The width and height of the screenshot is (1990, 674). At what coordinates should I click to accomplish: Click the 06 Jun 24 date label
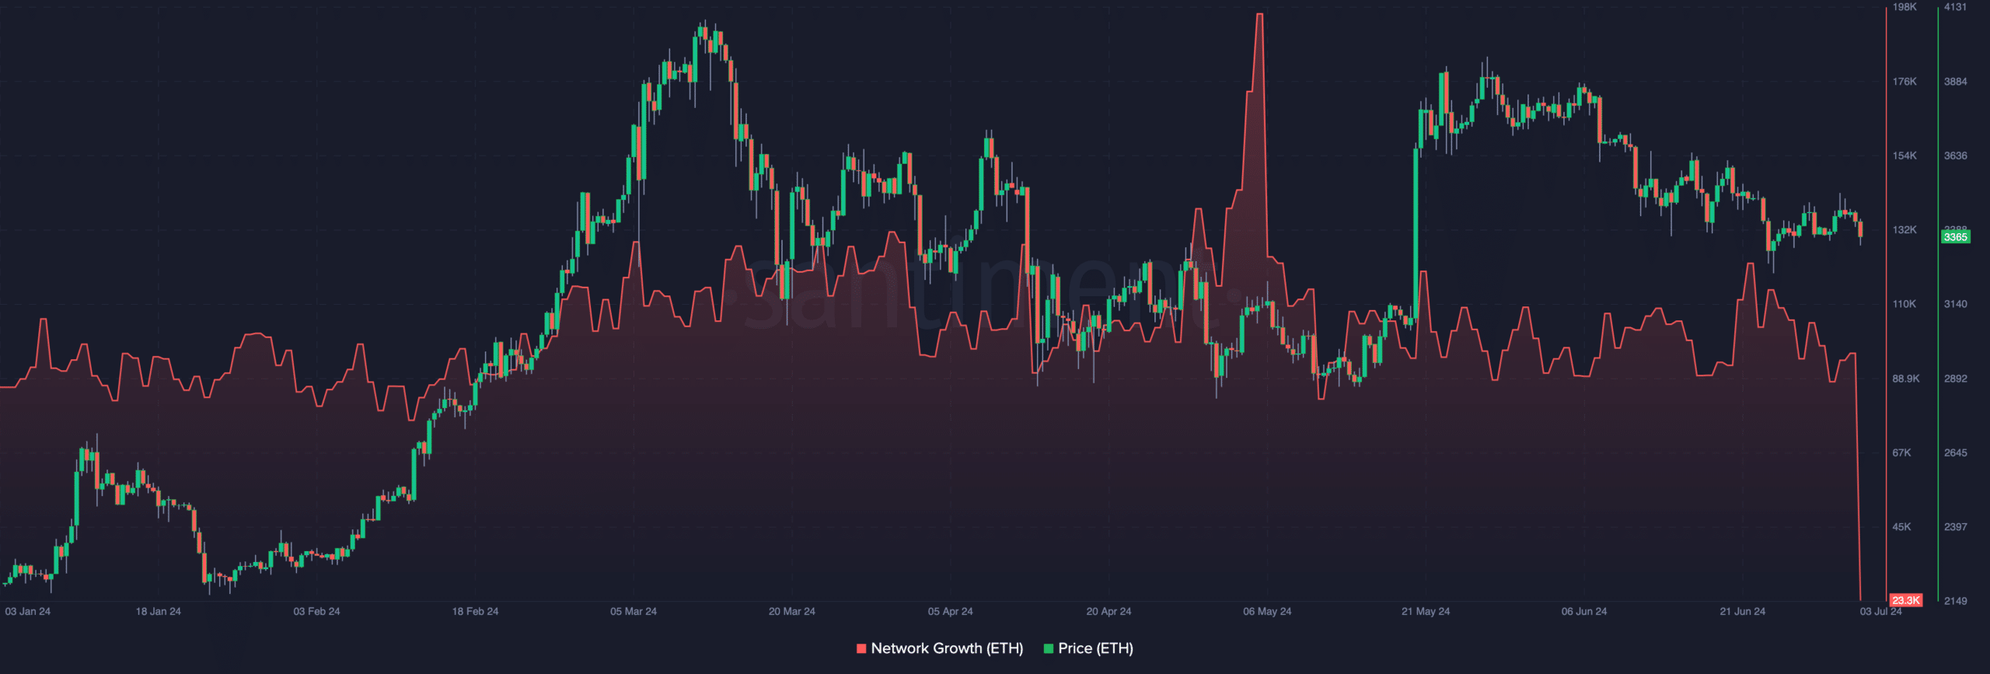click(x=1584, y=611)
